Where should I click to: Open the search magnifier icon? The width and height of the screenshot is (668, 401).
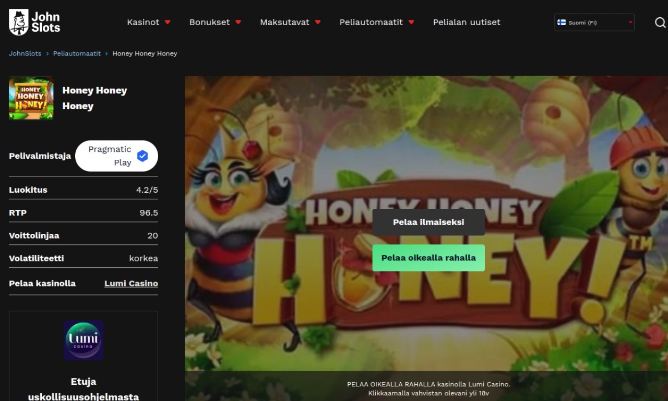coord(660,22)
